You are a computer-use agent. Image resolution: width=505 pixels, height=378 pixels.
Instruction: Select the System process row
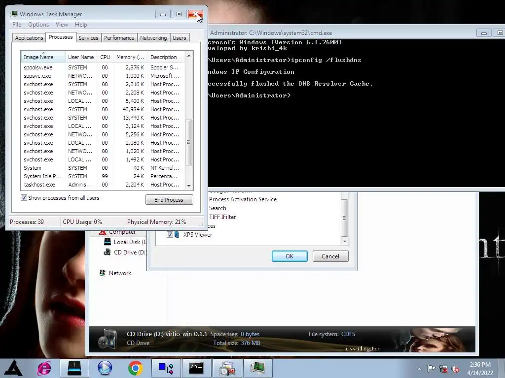coord(103,168)
